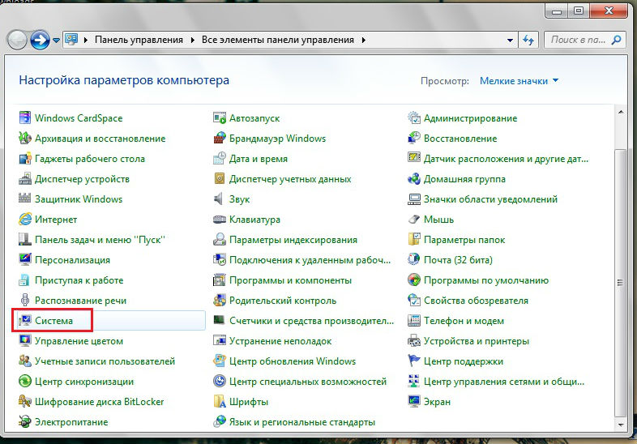Image resolution: width=637 pixels, height=444 pixels.
Task: Open Программы по умолчанию link
Action: pos(486,280)
